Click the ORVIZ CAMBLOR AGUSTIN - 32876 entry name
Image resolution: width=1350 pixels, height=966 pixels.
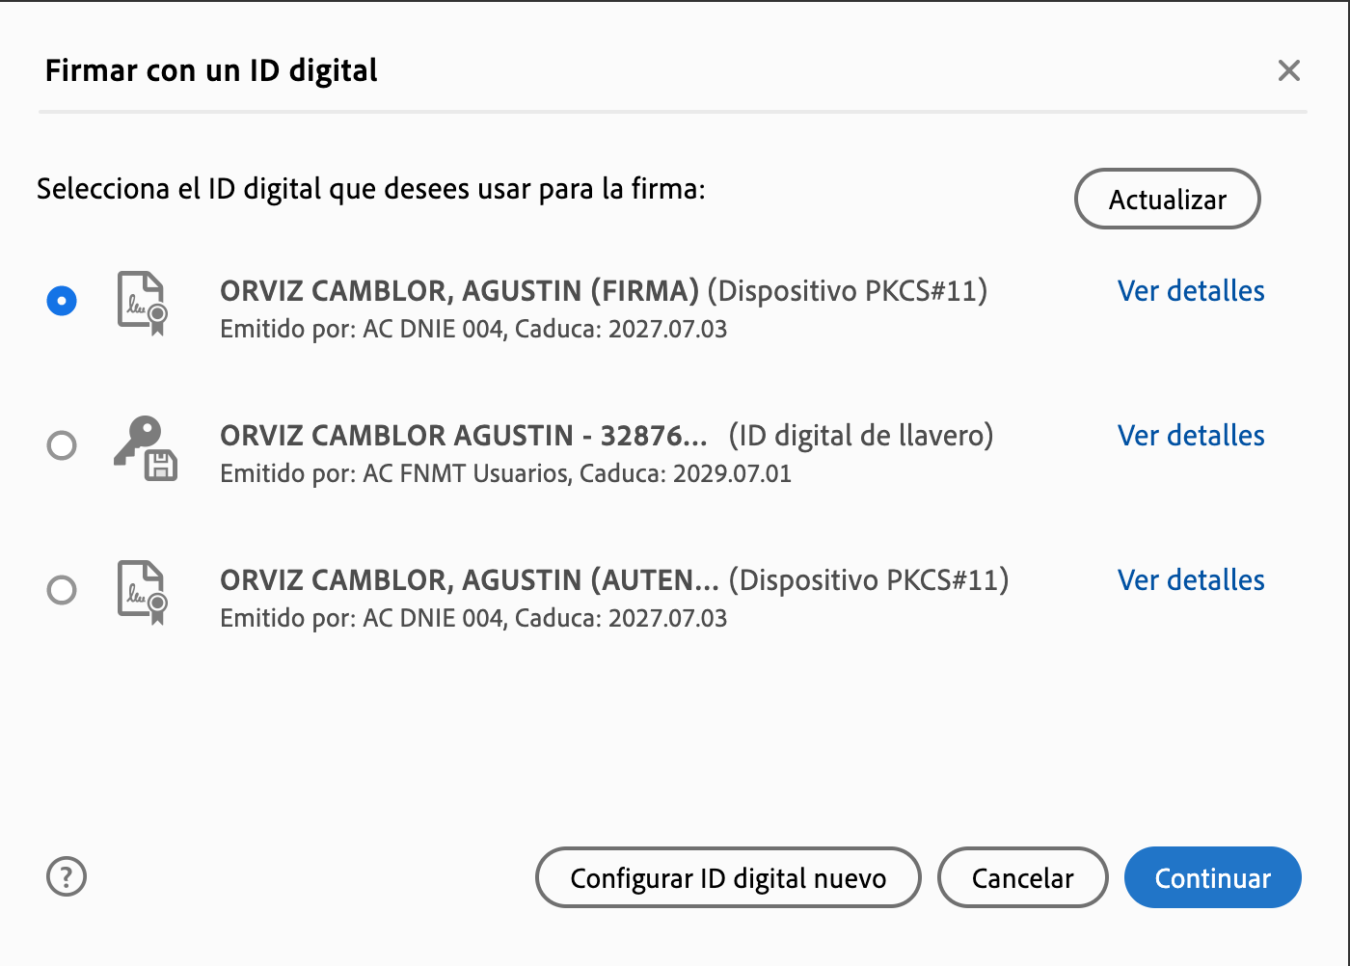click(x=464, y=436)
